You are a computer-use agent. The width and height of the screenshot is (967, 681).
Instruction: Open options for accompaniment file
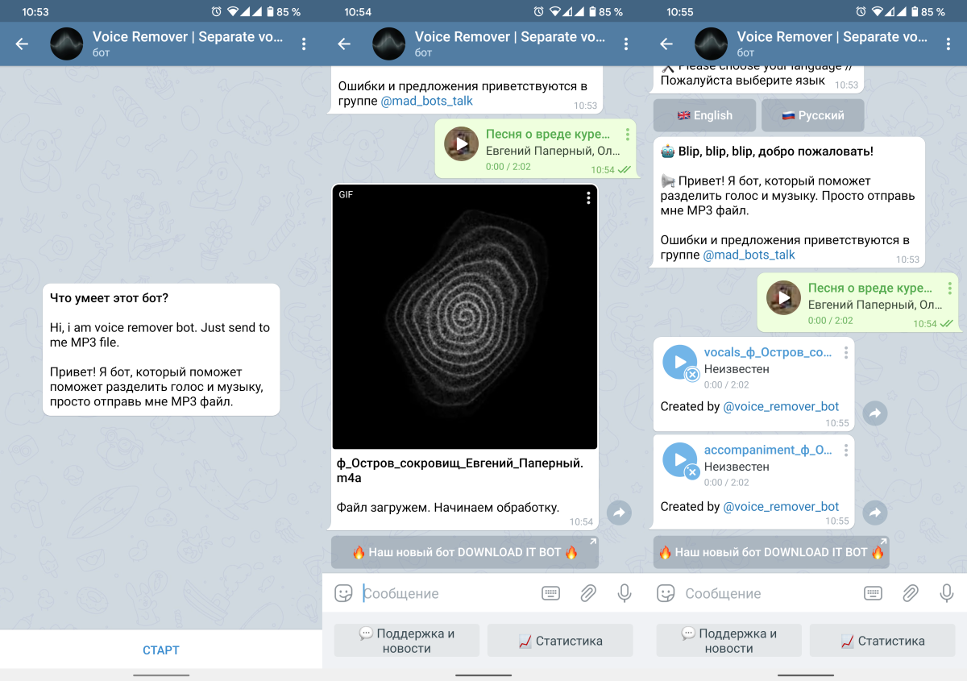point(846,451)
